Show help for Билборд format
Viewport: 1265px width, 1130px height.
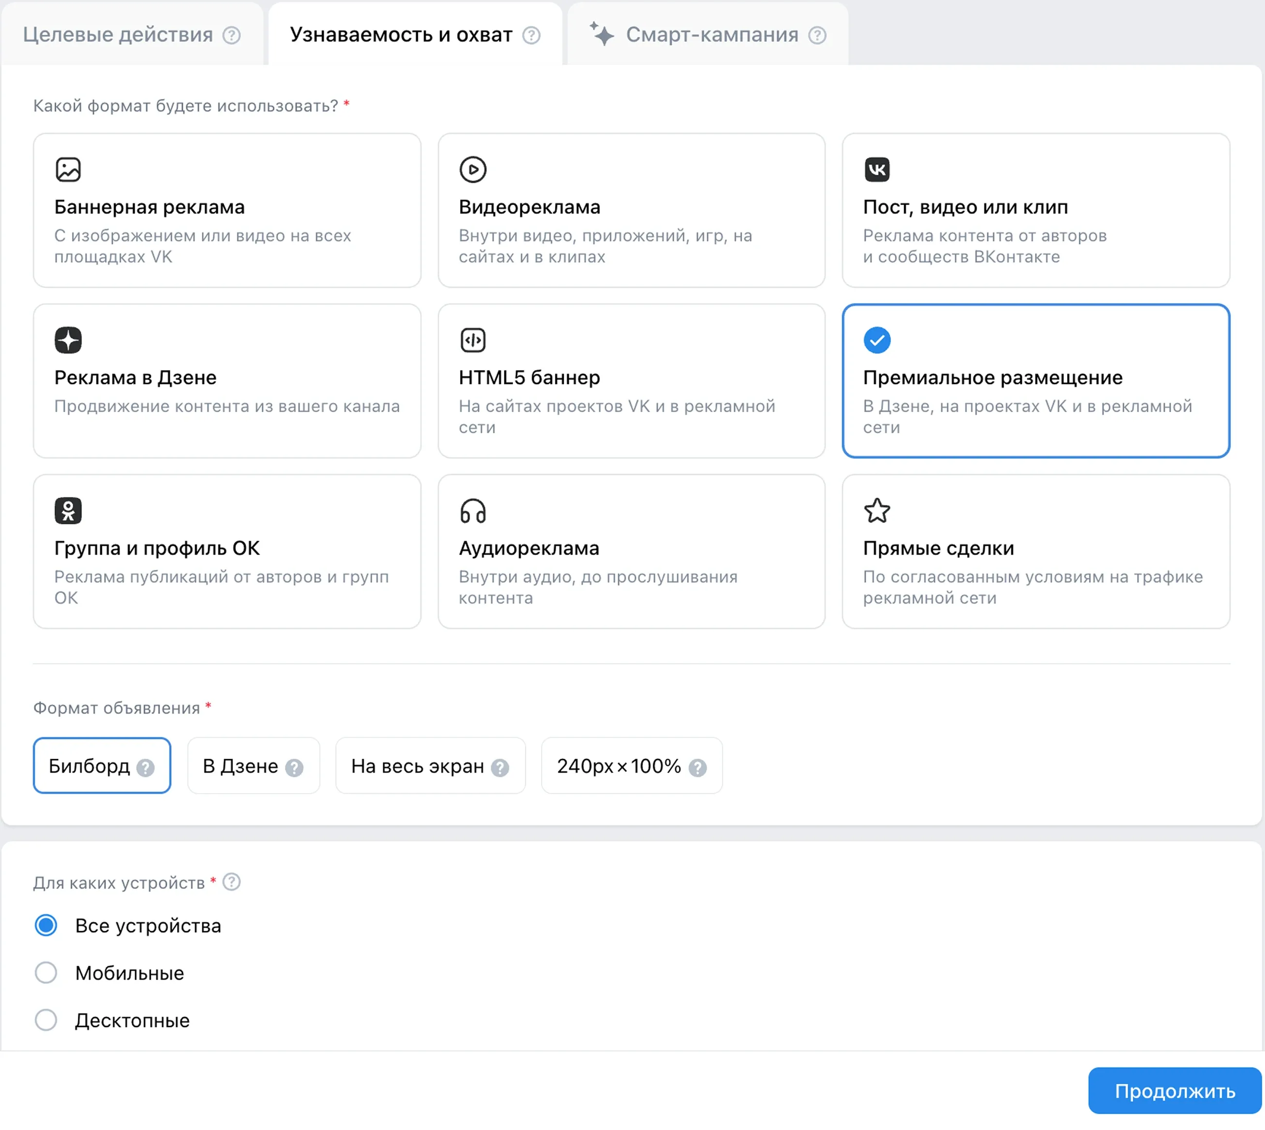145,768
